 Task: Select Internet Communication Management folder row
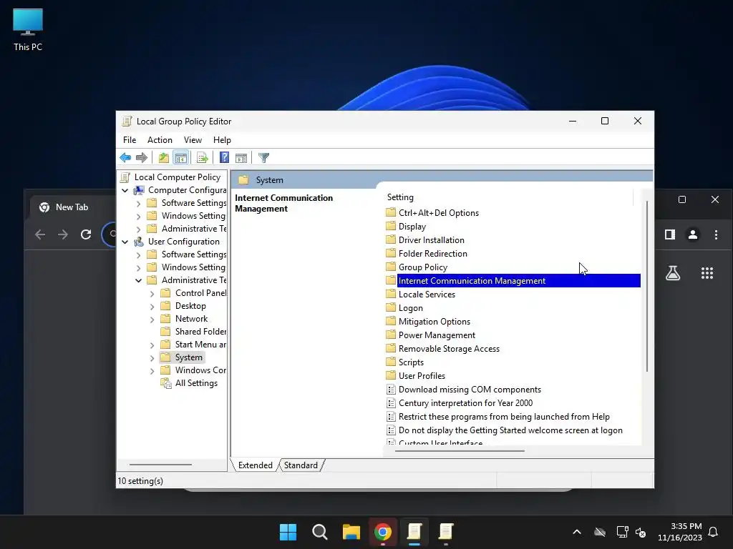[x=513, y=280]
